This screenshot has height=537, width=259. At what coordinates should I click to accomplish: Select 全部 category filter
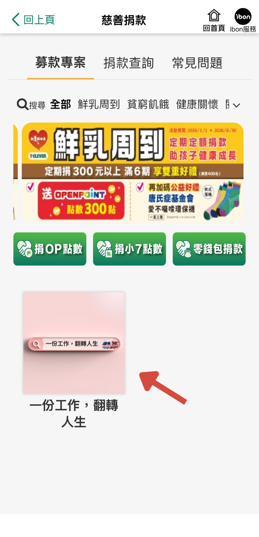click(x=60, y=104)
